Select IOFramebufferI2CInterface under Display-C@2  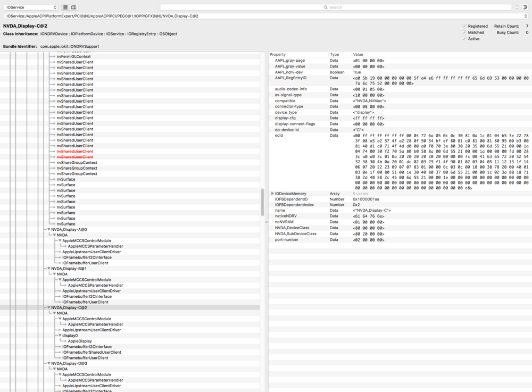pyautogui.click(x=87, y=347)
